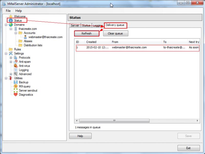
Task: Click the Utilities knife icon
Action: [x=11, y=78]
